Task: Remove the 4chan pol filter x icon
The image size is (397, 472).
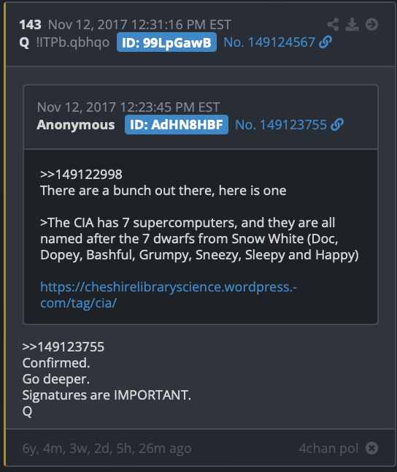Action: (x=371, y=448)
